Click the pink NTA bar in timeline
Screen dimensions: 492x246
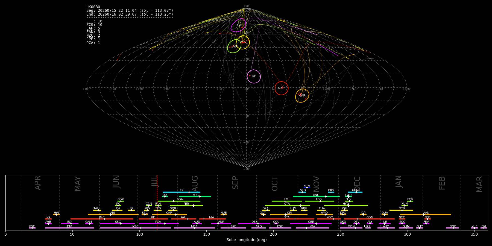(312, 228)
